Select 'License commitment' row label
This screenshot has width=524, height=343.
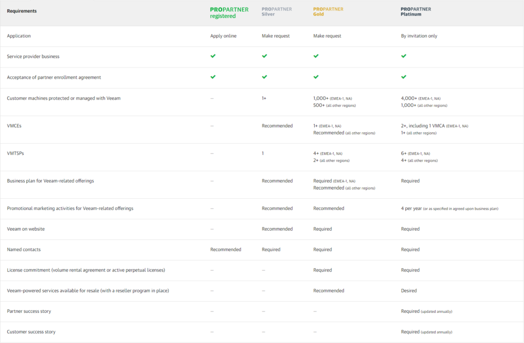86,270
